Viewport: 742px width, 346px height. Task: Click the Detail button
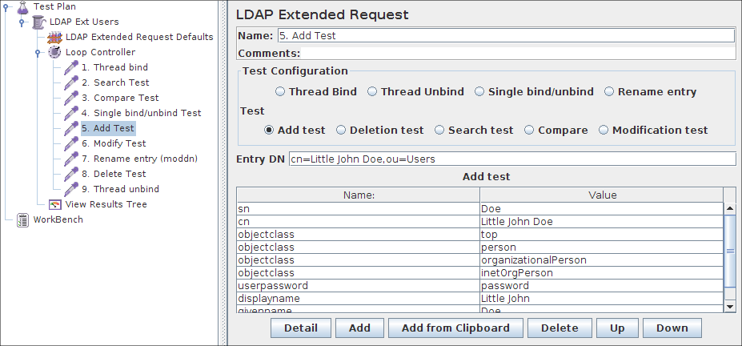click(x=300, y=328)
